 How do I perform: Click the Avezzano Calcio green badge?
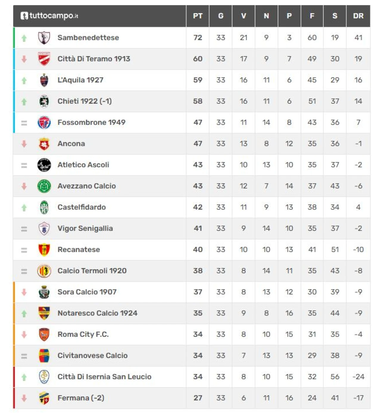(44, 186)
